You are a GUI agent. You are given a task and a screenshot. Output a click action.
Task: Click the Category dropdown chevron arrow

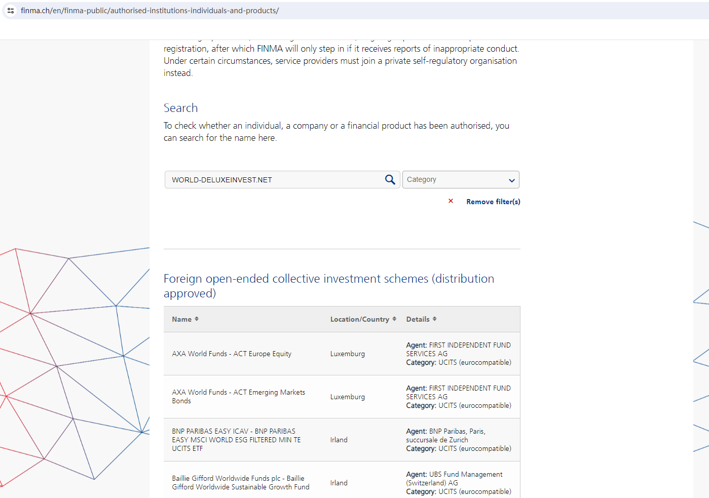coord(511,180)
